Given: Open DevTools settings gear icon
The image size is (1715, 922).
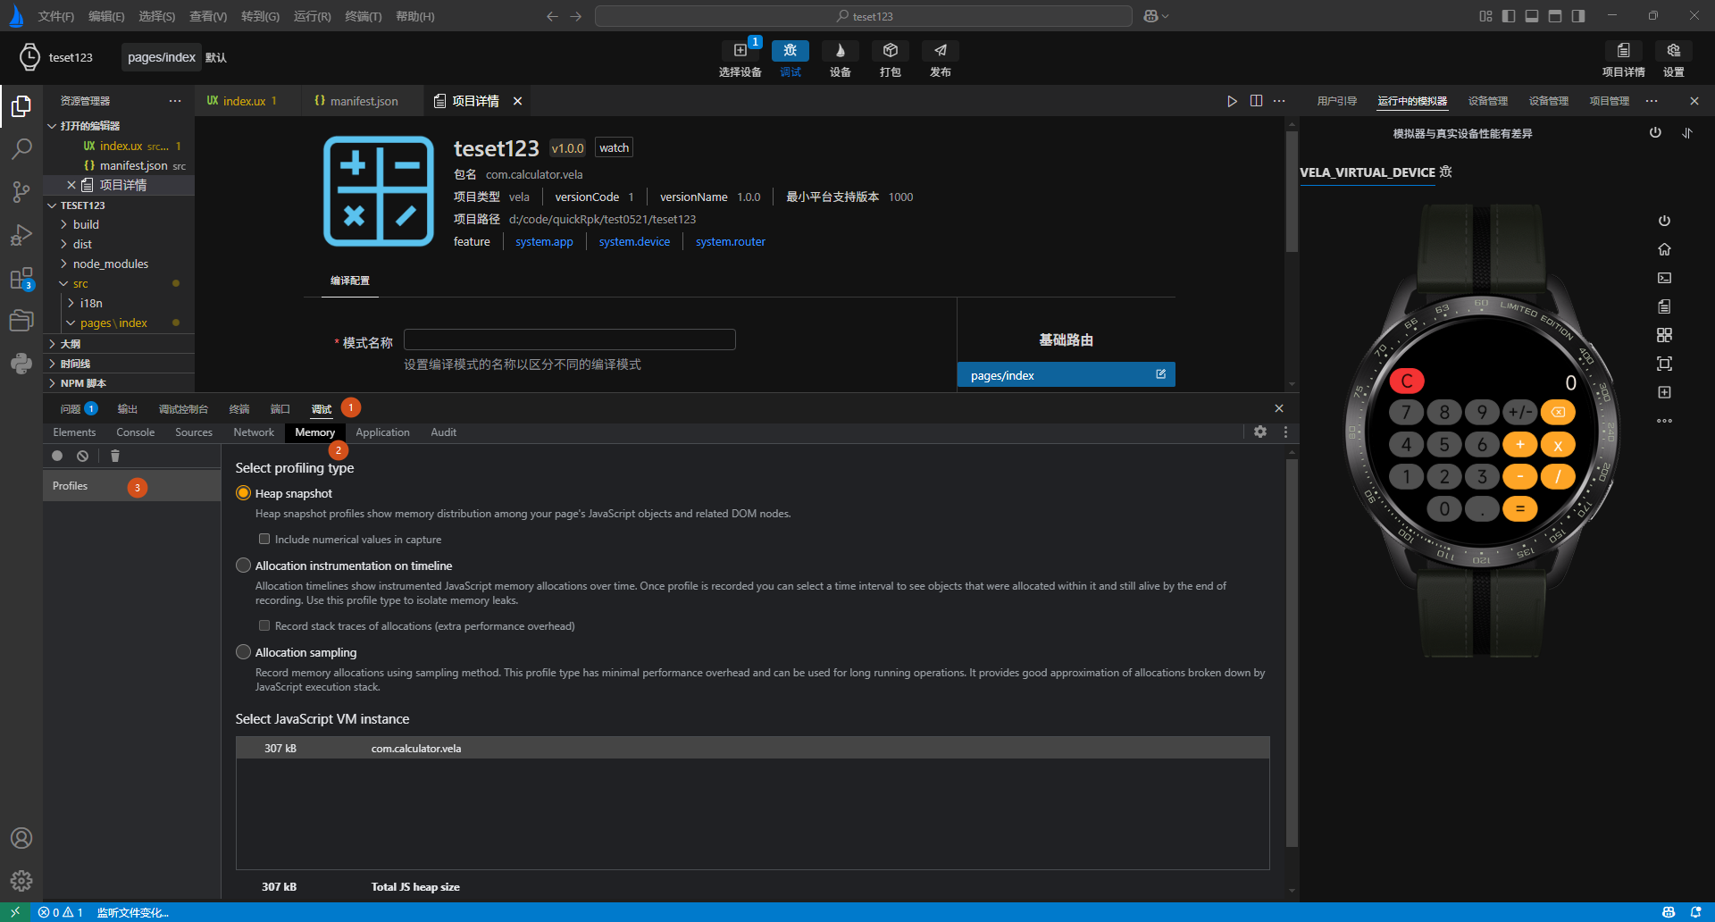Looking at the screenshot, I should click(1259, 432).
